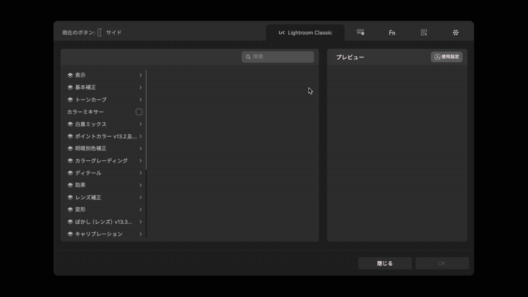This screenshot has height=297, width=528.
Task: Open the macro list tab icon
Action: [x=424, y=33]
